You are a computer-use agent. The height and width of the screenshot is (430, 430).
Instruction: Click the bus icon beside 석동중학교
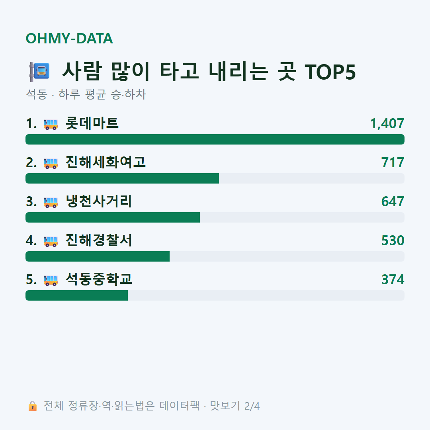51,280
